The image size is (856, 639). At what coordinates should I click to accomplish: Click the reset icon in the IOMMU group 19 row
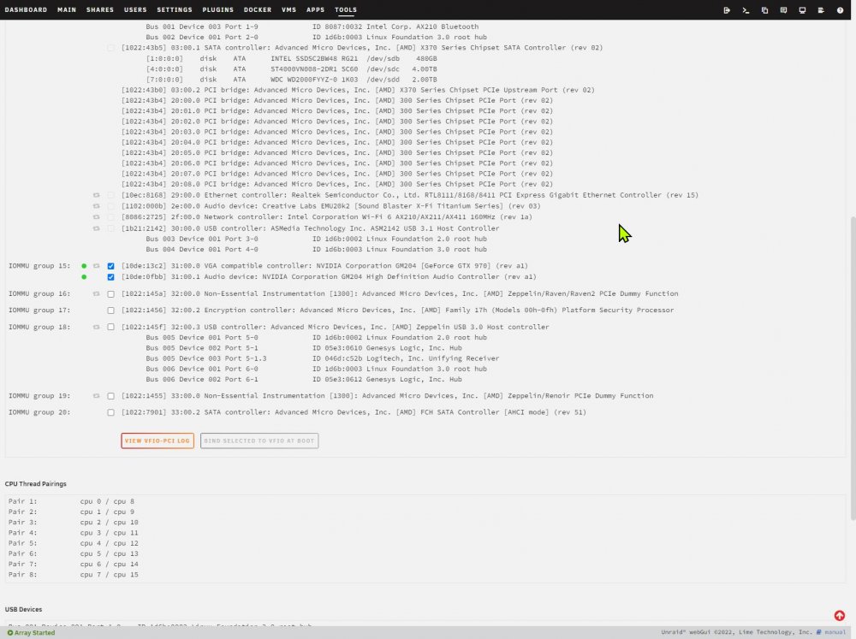(x=96, y=395)
